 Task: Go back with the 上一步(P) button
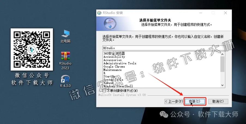(x=174, y=101)
